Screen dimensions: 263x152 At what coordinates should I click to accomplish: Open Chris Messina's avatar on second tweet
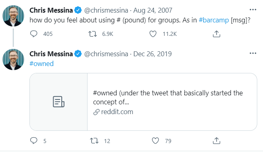[x=13, y=59]
